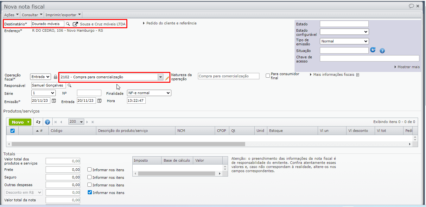
Task: Open the Novo button dropdown arrow
Action: 29,122
